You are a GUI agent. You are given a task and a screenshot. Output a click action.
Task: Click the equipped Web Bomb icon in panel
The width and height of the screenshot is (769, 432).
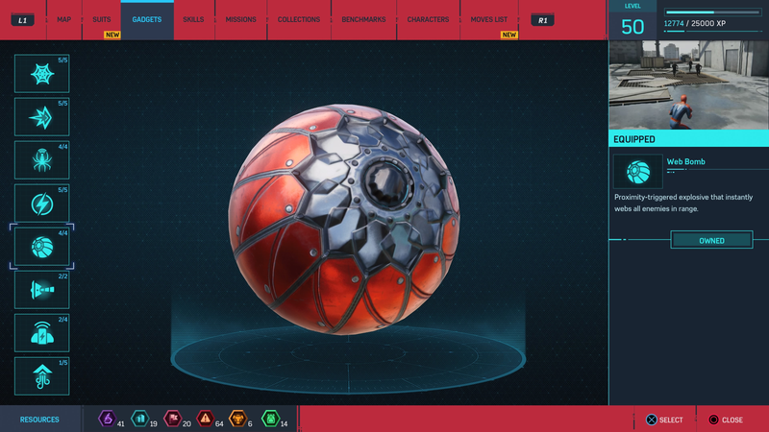coord(638,172)
